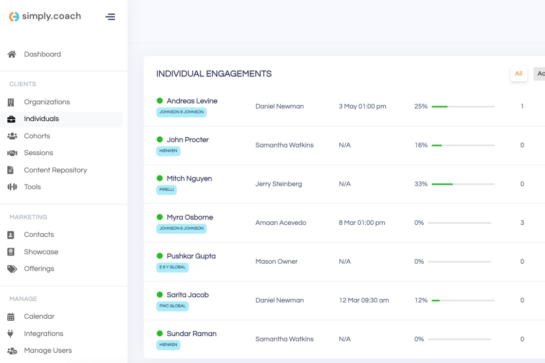Open Showcase from the sidebar

41,252
